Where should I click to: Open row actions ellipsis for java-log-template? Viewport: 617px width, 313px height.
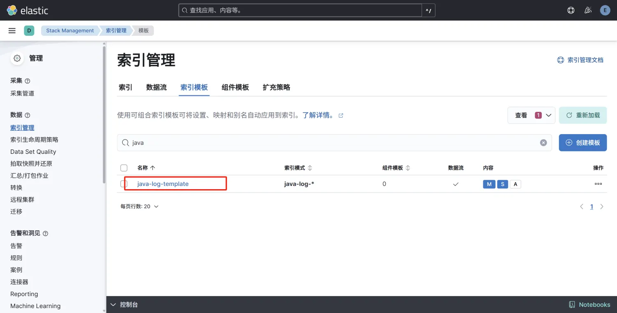click(598, 184)
